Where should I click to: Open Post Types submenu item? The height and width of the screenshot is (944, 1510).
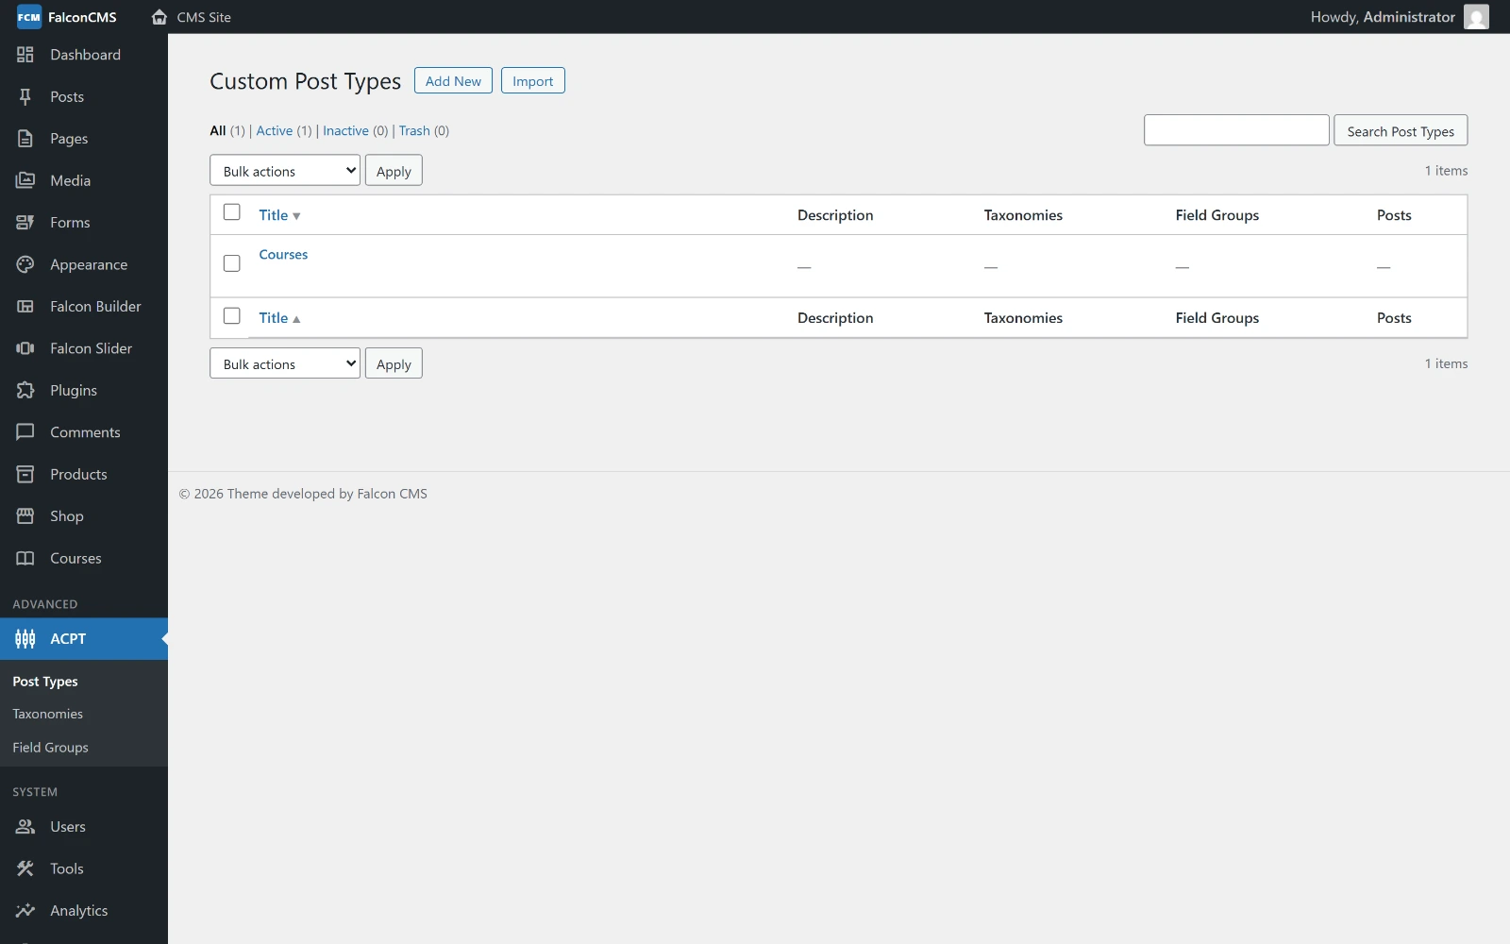(x=45, y=682)
